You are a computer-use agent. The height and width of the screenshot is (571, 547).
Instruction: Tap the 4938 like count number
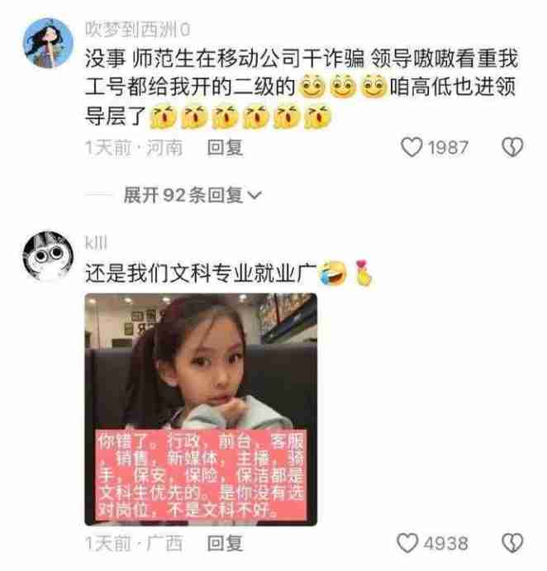[x=445, y=544]
